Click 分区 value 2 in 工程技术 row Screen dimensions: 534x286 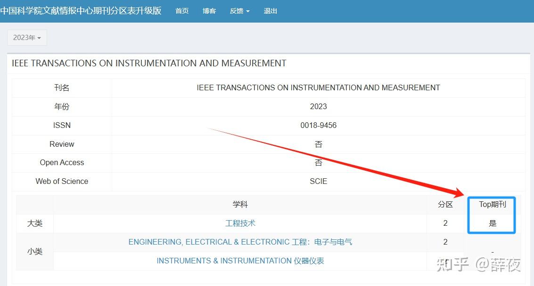[445, 223]
